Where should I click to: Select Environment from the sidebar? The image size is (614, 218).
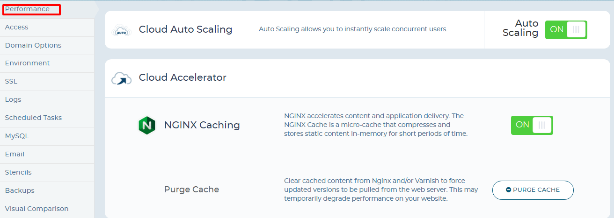[27, 63]
